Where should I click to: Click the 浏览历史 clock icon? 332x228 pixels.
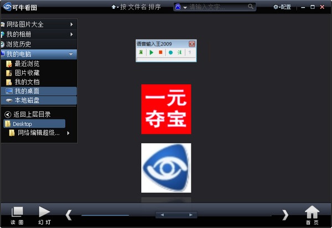(x=3, y=44)
